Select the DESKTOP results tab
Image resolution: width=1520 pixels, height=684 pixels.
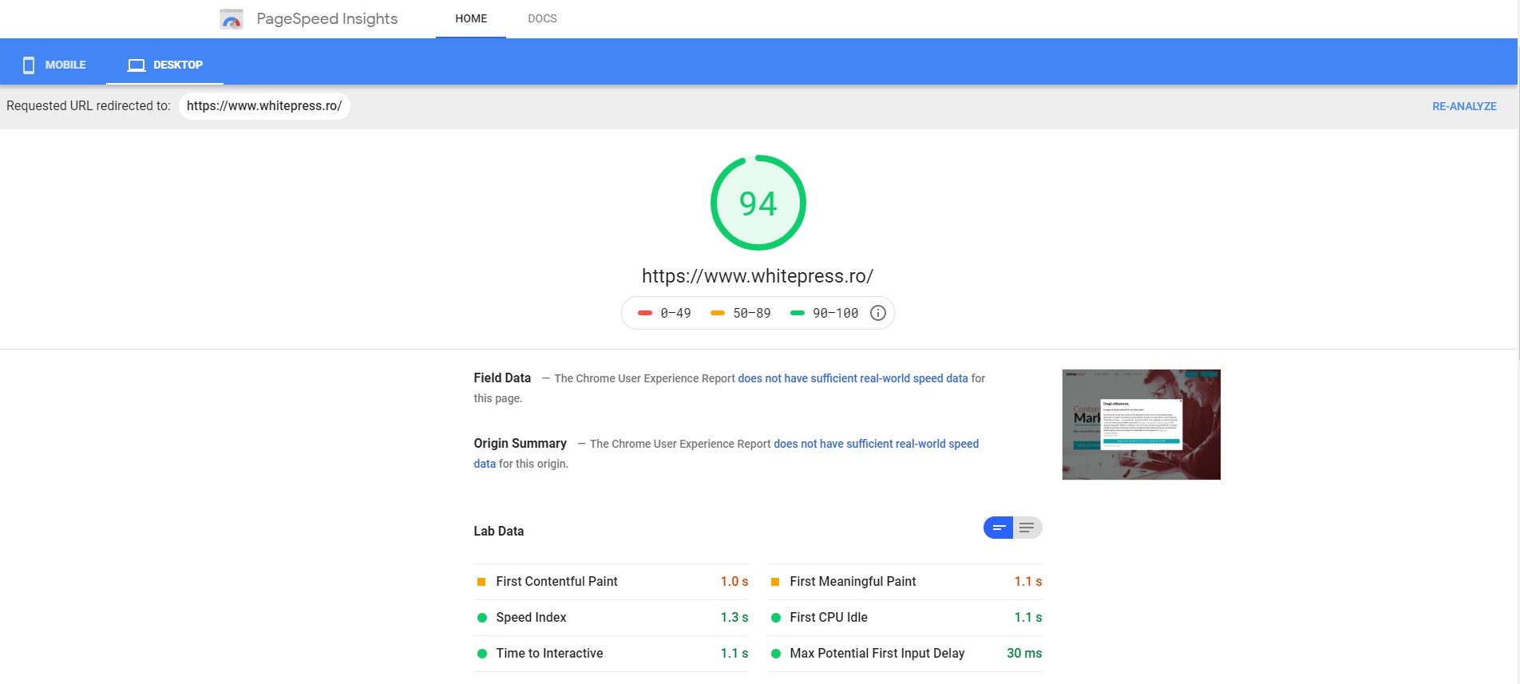pos(164,65)
